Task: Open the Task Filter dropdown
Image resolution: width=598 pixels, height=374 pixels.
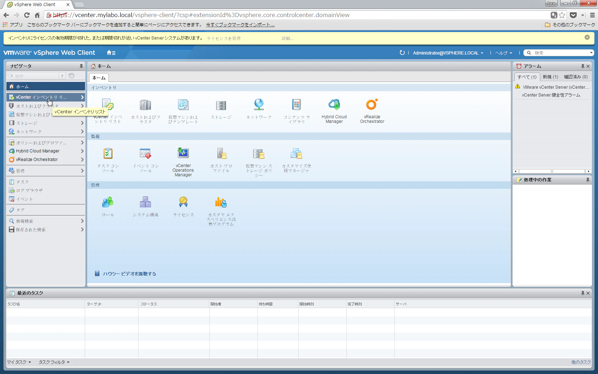Action: pos(54,362)
